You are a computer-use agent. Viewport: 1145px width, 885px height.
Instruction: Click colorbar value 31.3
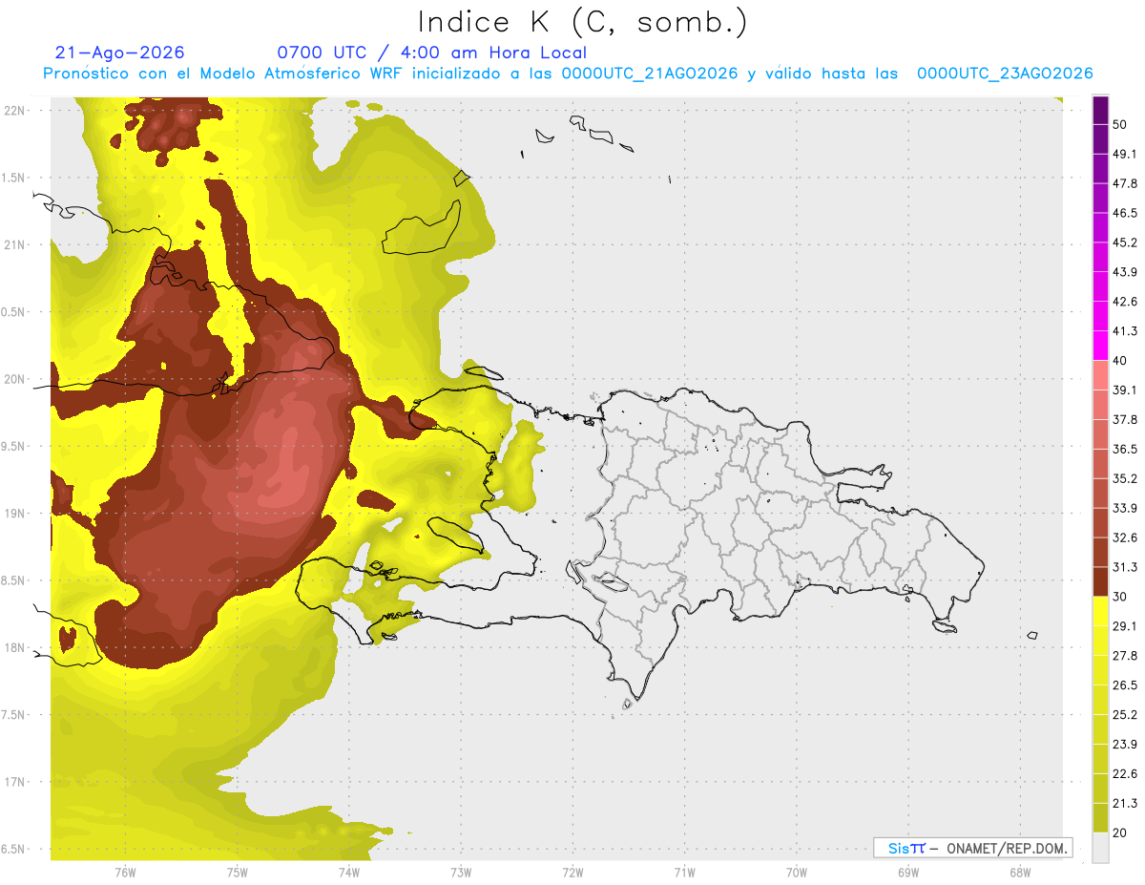pos(1125,567)
